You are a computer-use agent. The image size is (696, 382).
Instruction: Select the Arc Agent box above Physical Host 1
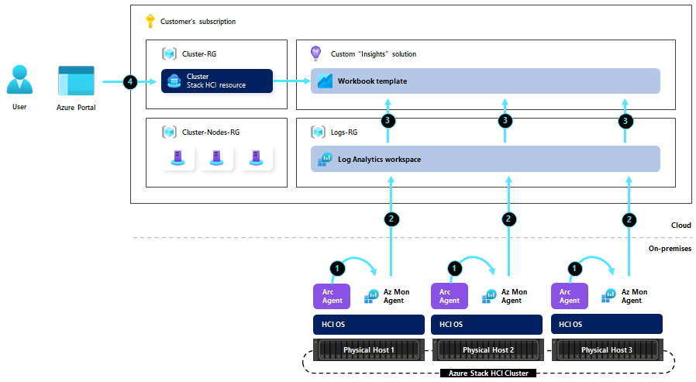pyautogui.click(x=332, y=296)
